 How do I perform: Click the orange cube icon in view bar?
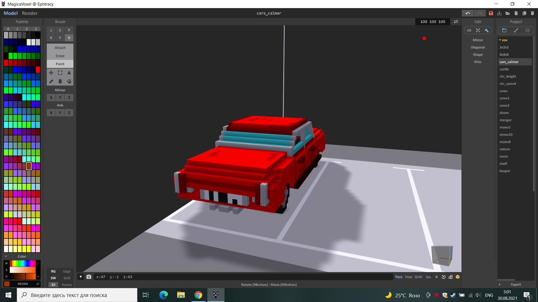click(x=458, y=277)
